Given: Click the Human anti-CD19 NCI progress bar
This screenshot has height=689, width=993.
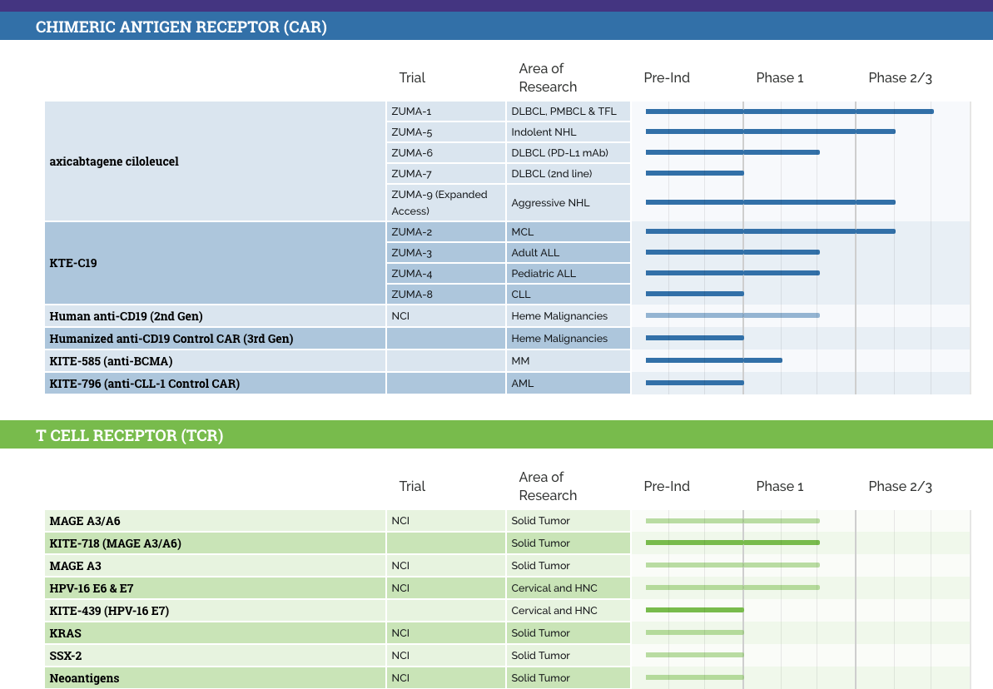Looking at the screenshot, I should point(732,315).
